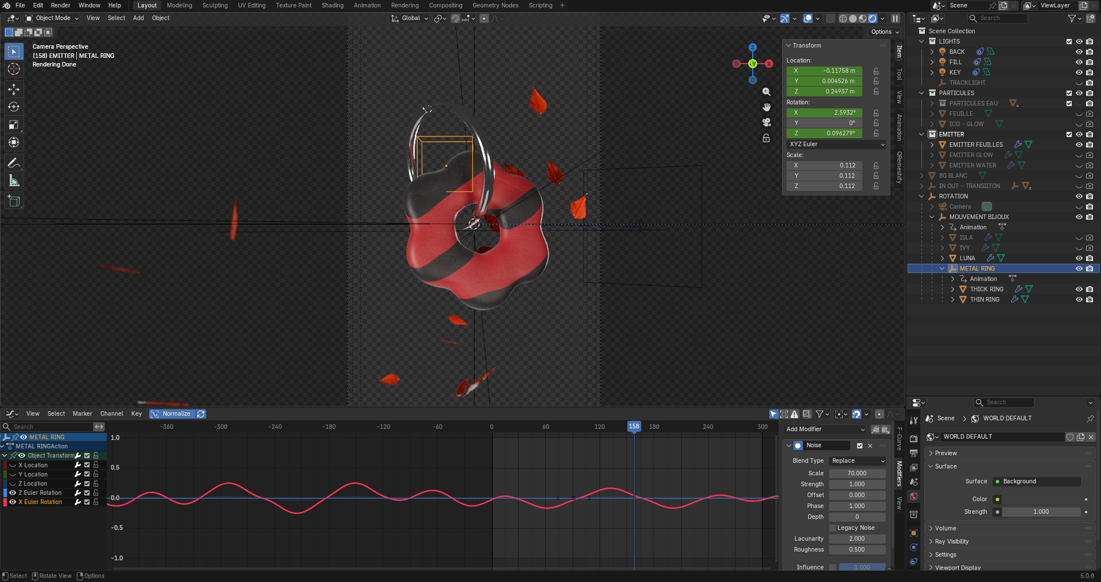Enable the Legacy Noise checkbox
This screenshot has width=1101, height=582.
point(832,528)
